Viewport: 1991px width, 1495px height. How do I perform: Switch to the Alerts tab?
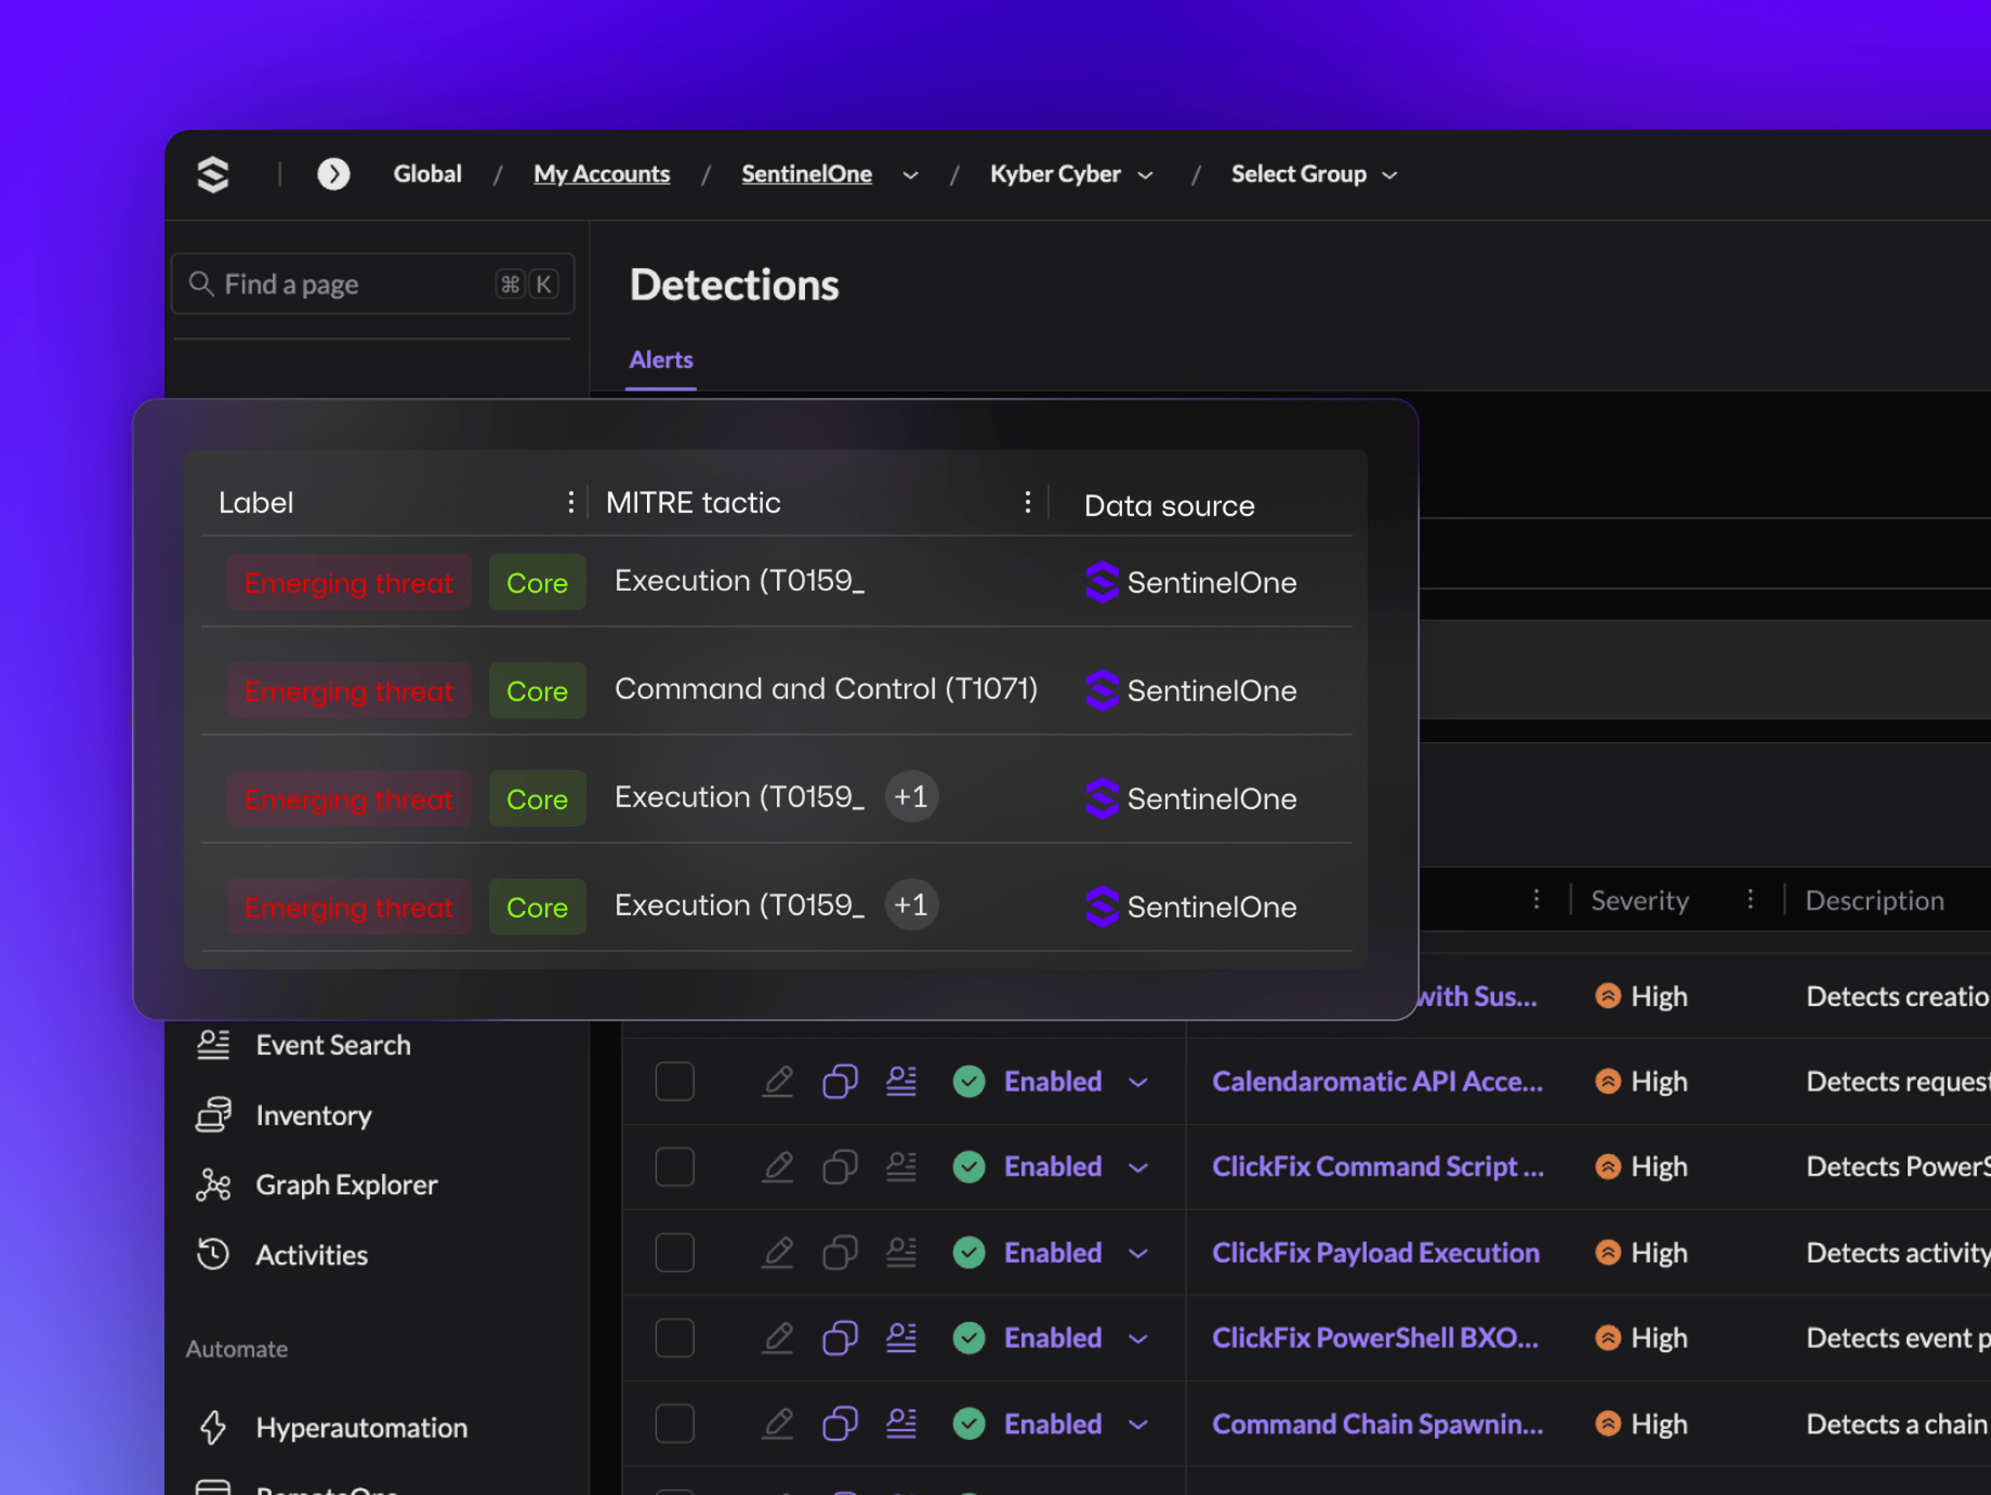click(x=660, y=360)
